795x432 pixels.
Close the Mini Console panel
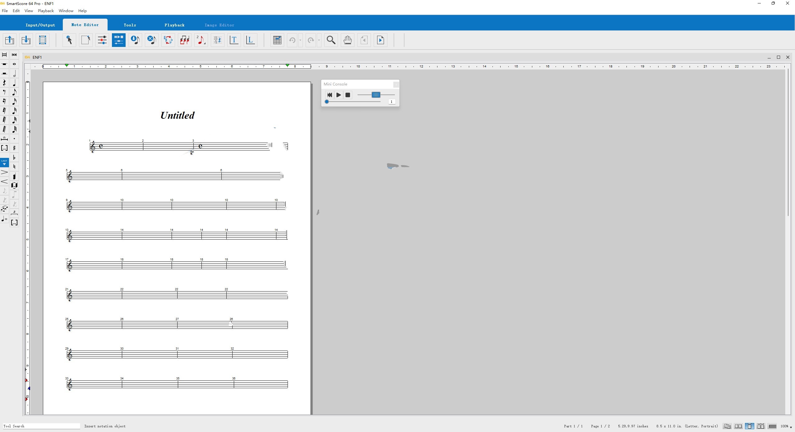396,85
